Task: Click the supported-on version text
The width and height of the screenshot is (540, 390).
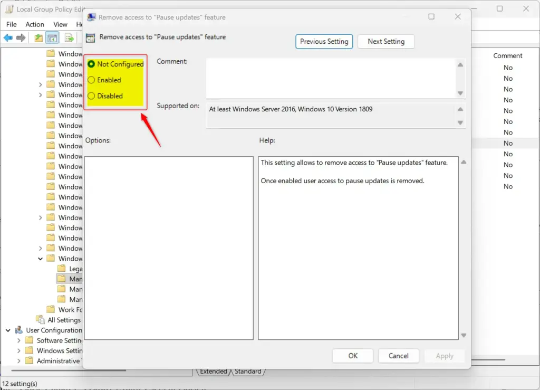Action: (291, 109)
